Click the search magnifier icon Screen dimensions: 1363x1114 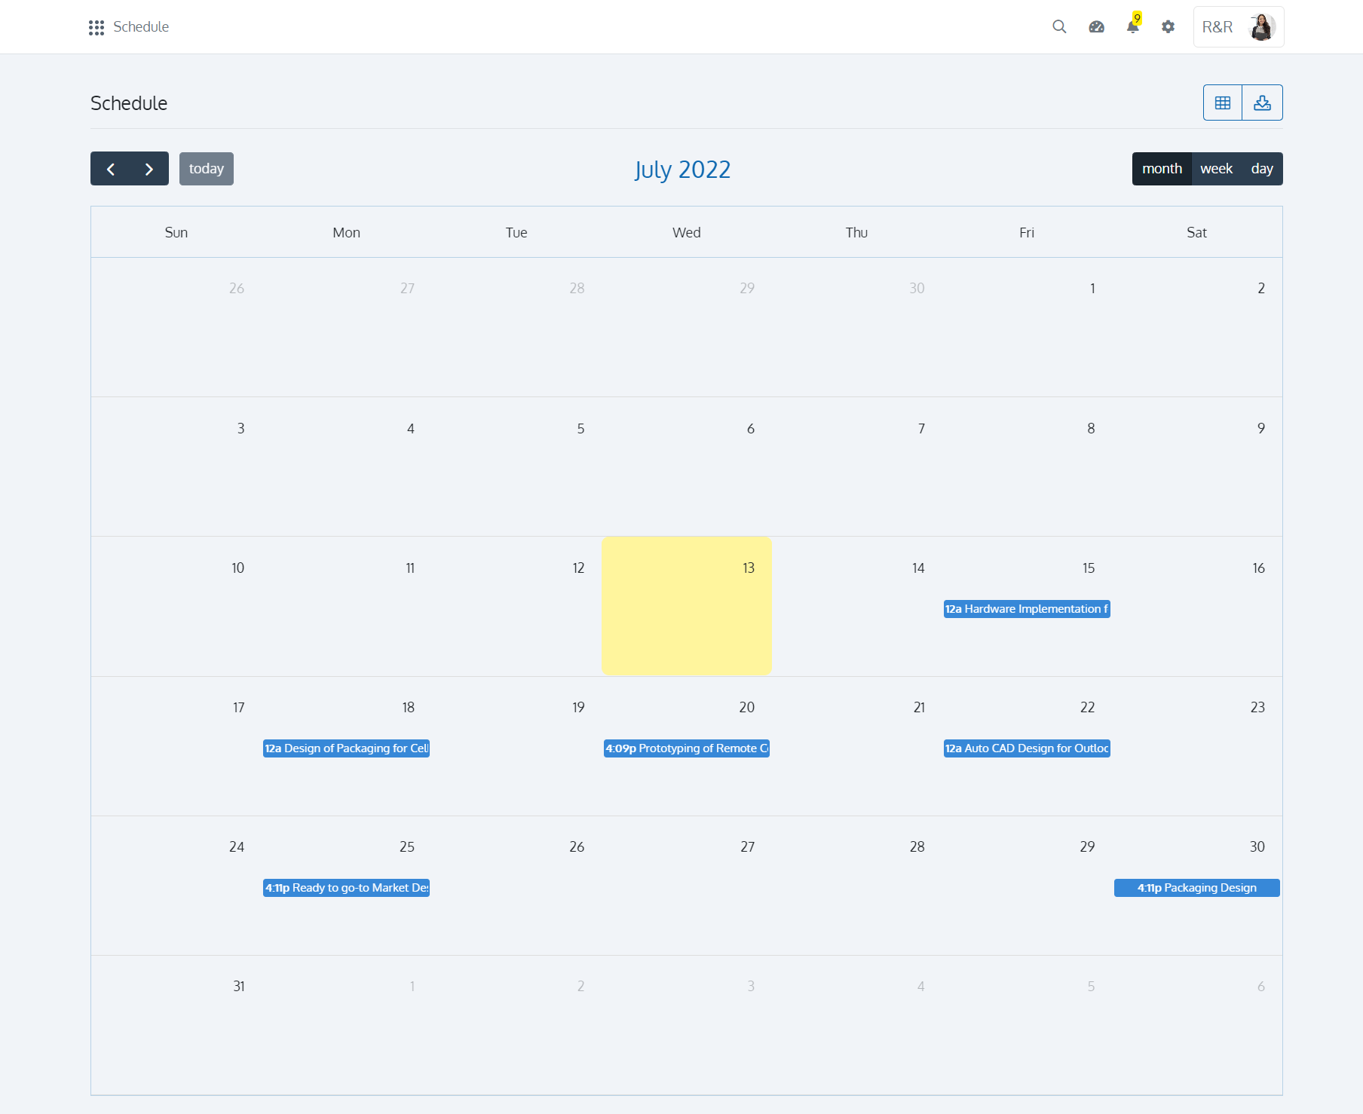pos(1059,27)
